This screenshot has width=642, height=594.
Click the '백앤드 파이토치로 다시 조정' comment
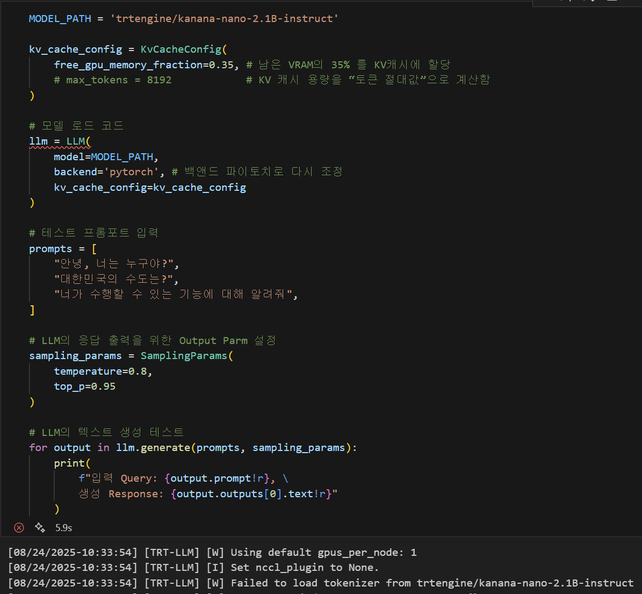(257, 172)
